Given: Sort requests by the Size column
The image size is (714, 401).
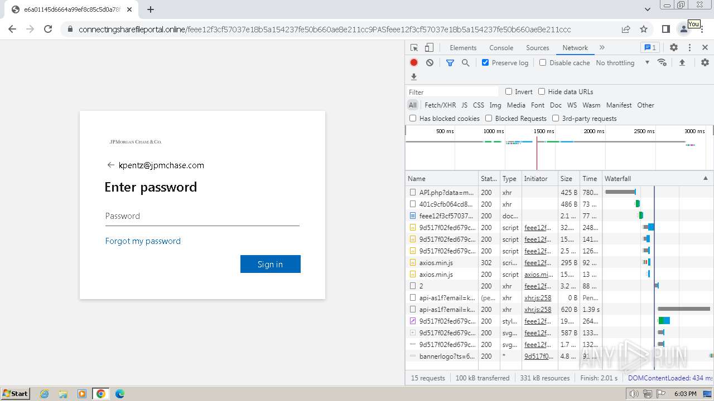Looking at the screenshot, I should [569, 178].
